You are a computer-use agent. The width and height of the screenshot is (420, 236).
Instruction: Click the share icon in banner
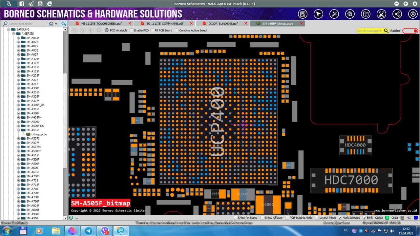click(x=397, y=14)
